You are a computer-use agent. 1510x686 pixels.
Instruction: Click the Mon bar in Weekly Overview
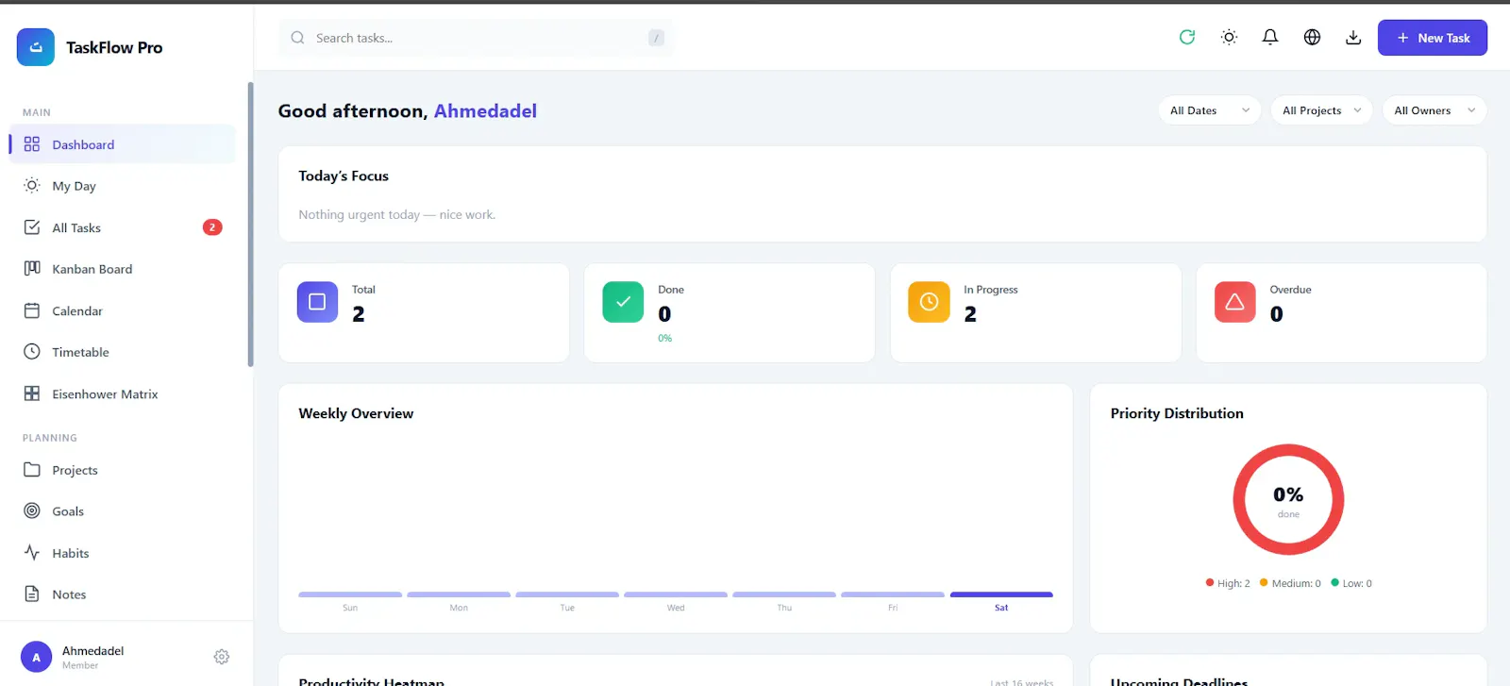[x=459, y=594]
